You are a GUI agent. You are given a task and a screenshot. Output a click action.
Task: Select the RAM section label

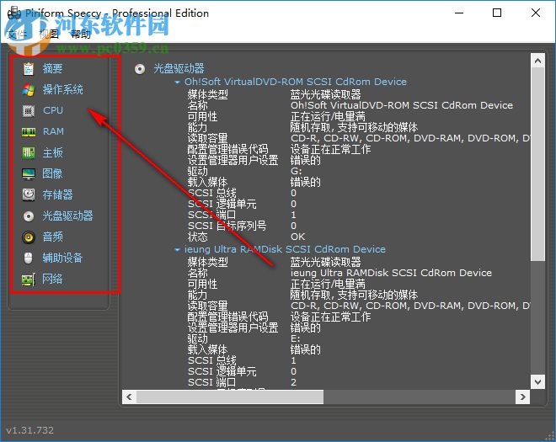point(53,131)
